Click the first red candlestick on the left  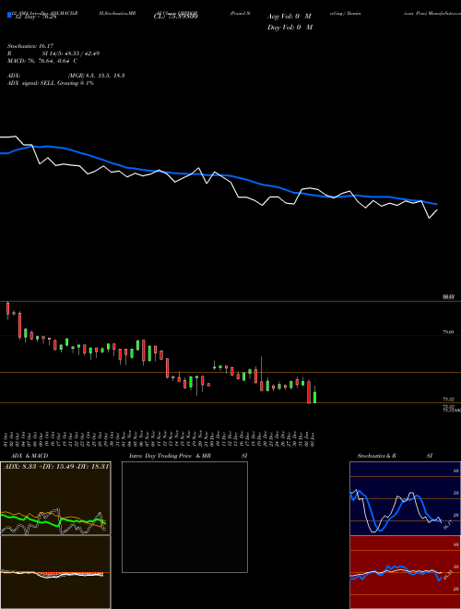[x=7, y=309]
